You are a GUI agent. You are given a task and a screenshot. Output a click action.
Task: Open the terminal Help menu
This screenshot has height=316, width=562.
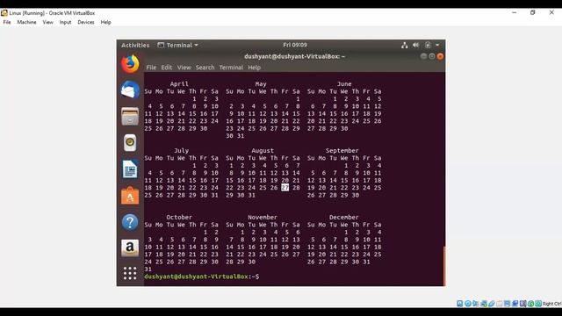tap(254, 68)
